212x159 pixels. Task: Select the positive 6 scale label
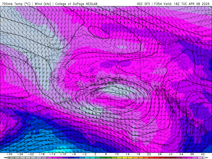(106, 154)
